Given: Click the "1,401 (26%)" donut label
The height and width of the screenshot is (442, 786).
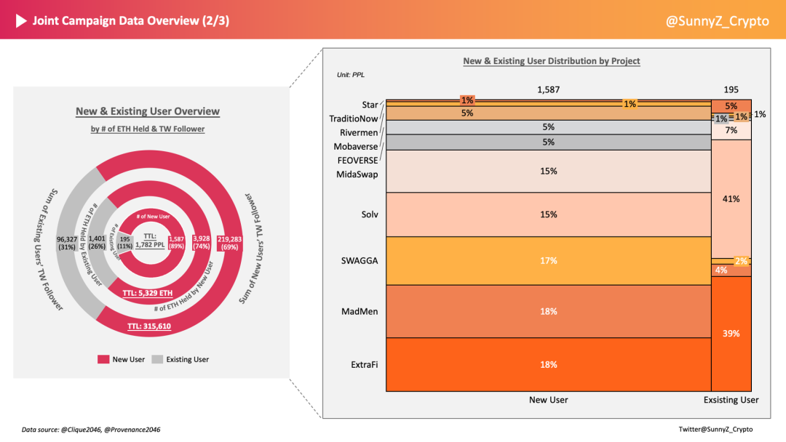Looking at the screenshot, I should (97, 242).
